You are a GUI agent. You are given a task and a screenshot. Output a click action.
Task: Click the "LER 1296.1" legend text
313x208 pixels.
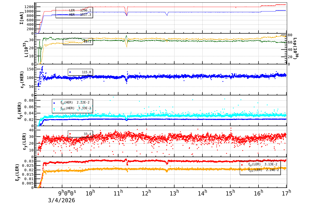(x=80, y=10)
